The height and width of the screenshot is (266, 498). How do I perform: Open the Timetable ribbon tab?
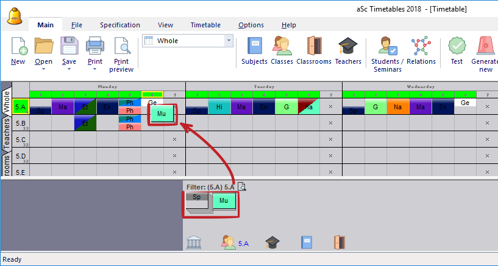(x=205, y=25)
